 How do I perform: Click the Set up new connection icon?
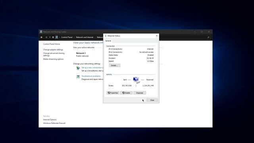pos(78,68)
